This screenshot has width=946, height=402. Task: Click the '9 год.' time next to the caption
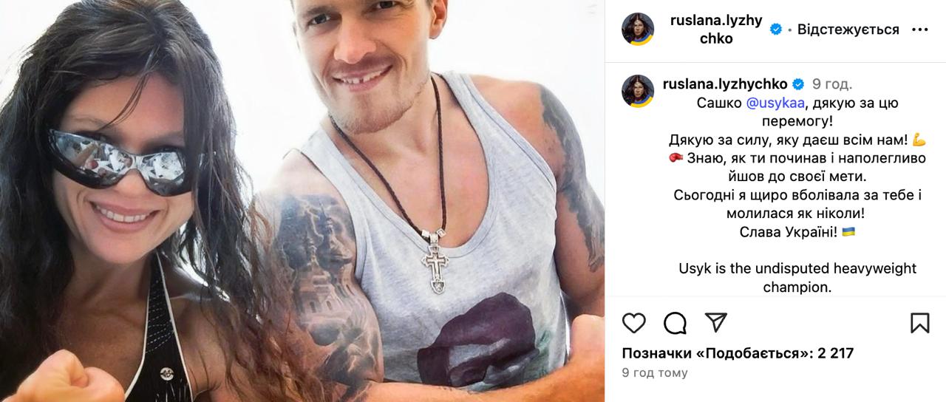point(832,84)
